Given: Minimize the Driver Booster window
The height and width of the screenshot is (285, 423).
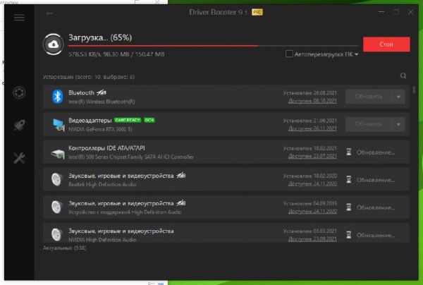Looking at the screenshot, I should (381, 12).
